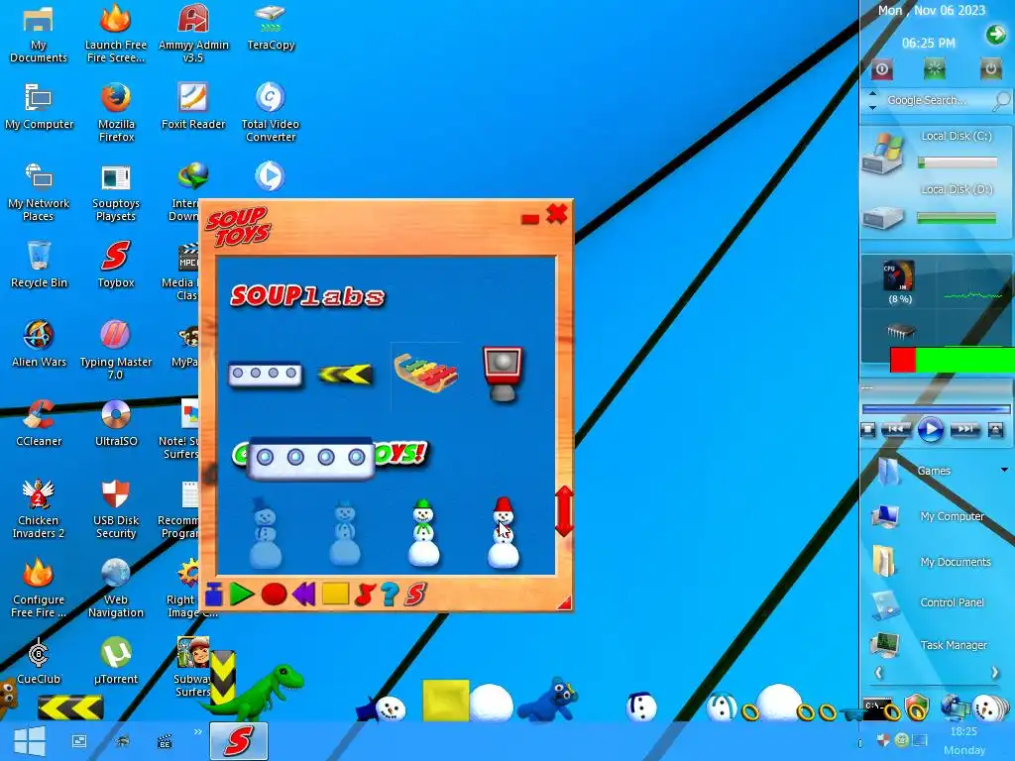This screenshot has width=1015, height=761.
Task: Click the red record circle button
Action: pyautogui.click(x=274, y=595)
